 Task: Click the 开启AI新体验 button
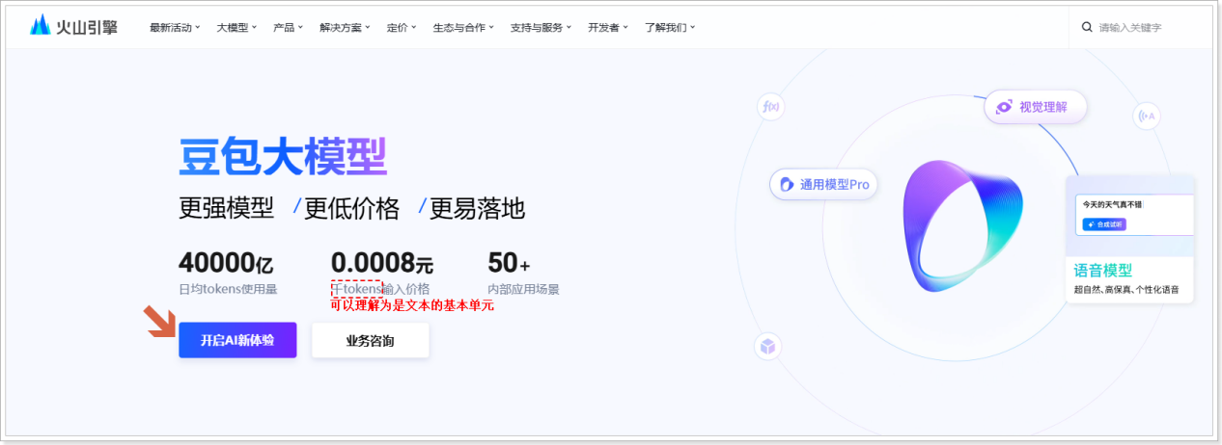click(237, 340)
